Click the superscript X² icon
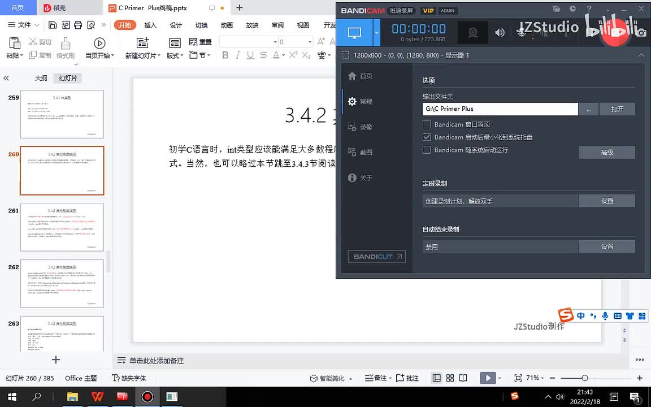Viewport: 651px width, 407px height. [x=293, y=55]
